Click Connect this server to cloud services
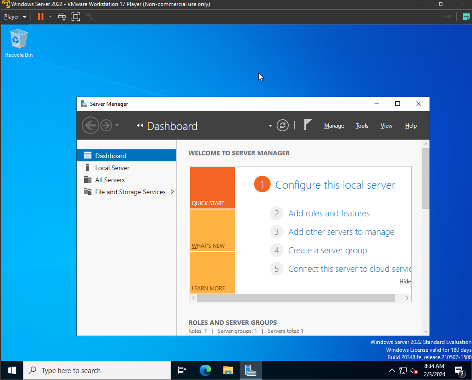This screenshot has height=380, width=472. point(350,269)
